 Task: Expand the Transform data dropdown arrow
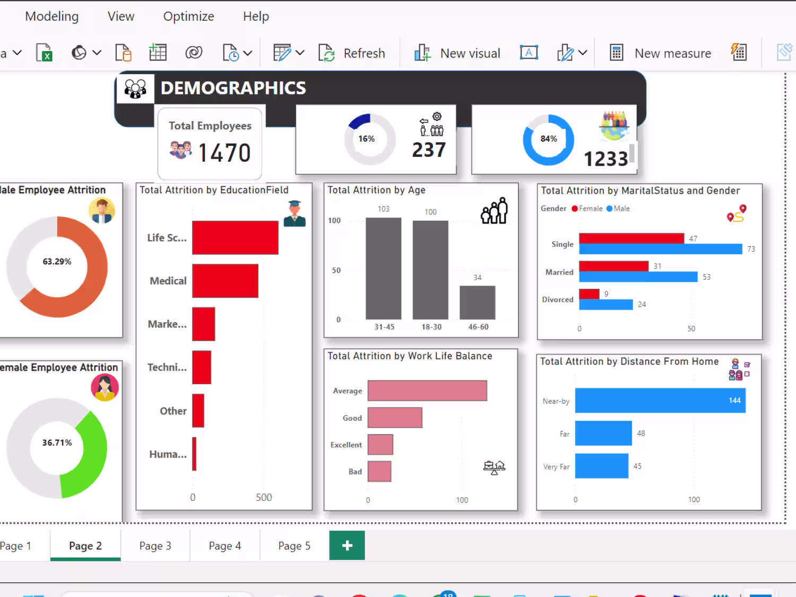click(300, 53)
